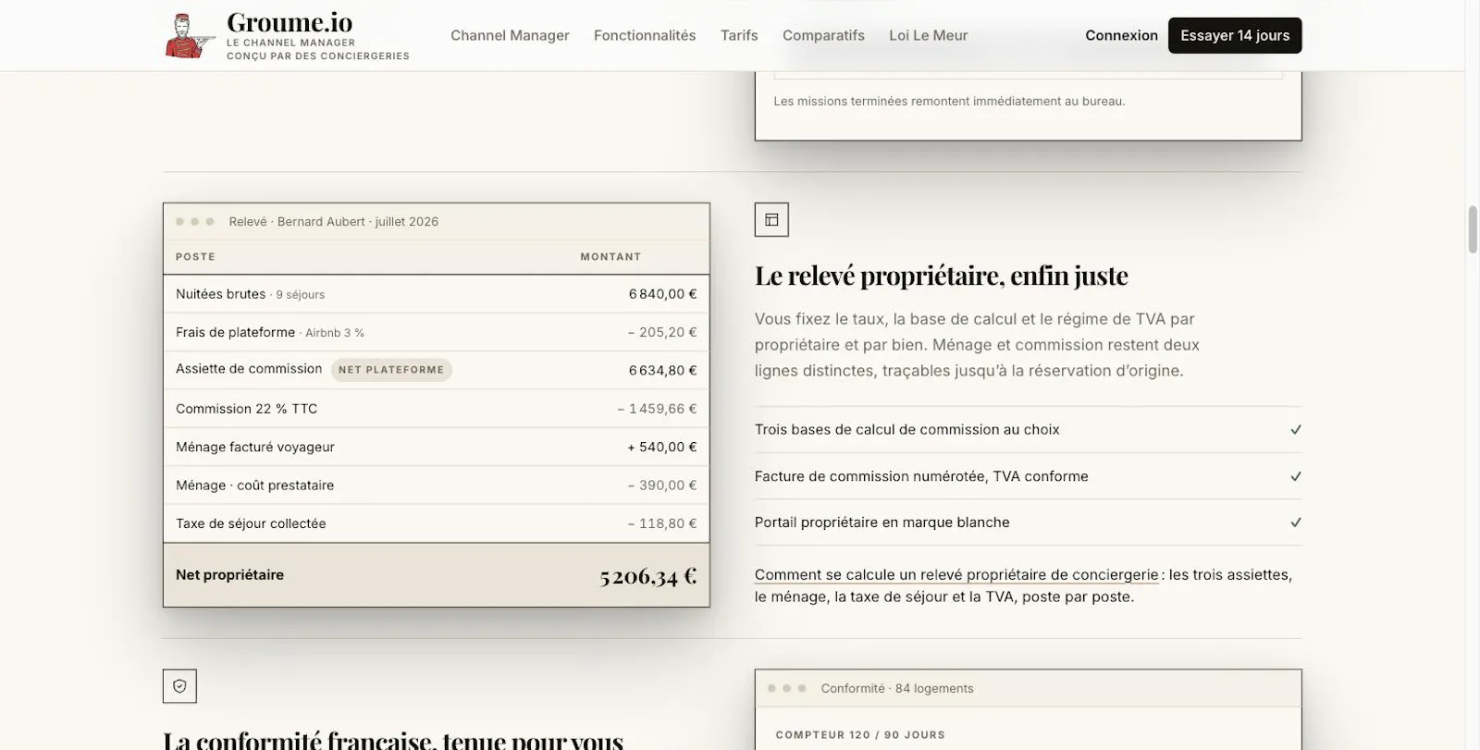Open the Comment se calcule un relevé propriétaire link
The height and width of the screenshot is (750, 1480).
[x=956, y=574]
